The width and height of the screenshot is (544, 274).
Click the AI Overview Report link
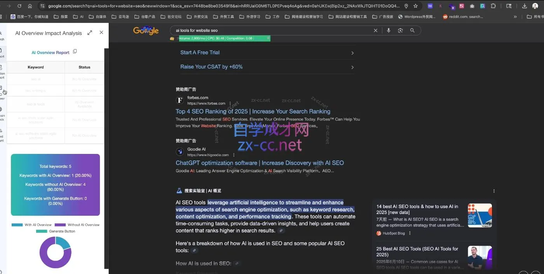point(50,52)
